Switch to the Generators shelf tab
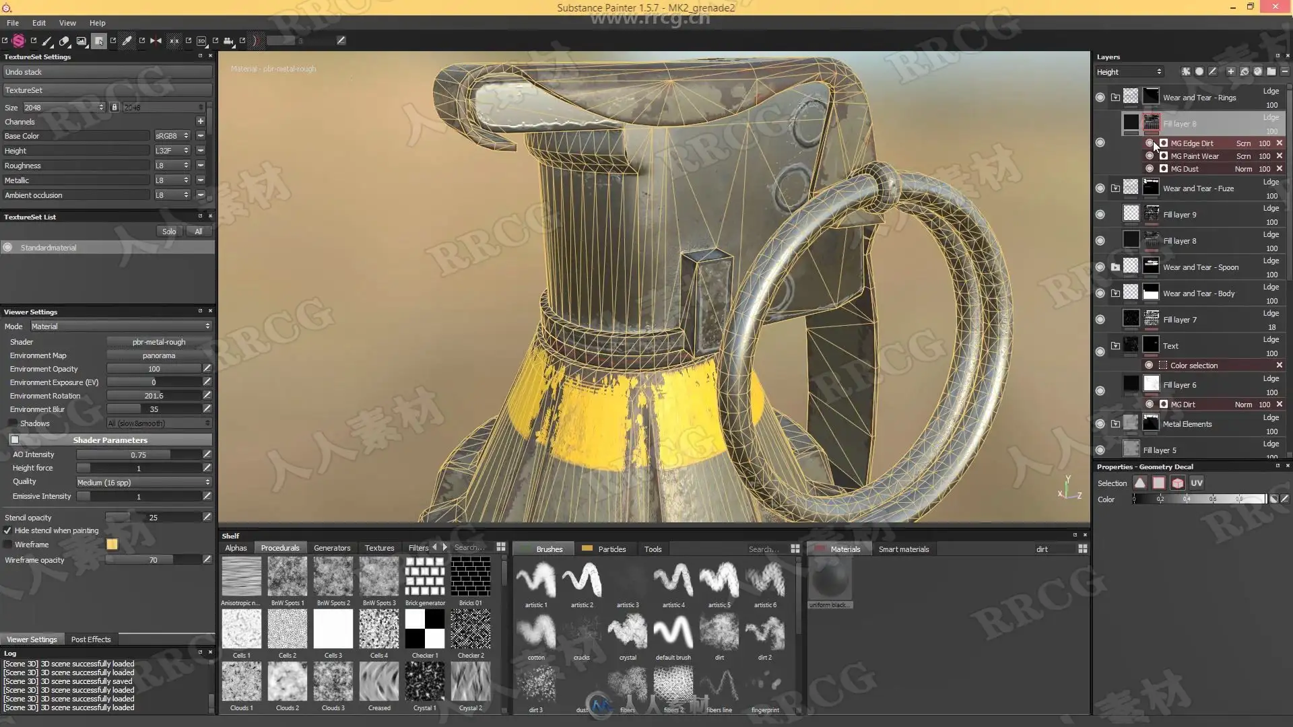Viewport: 1293px width, 727px height. click(x=332, y=548)
